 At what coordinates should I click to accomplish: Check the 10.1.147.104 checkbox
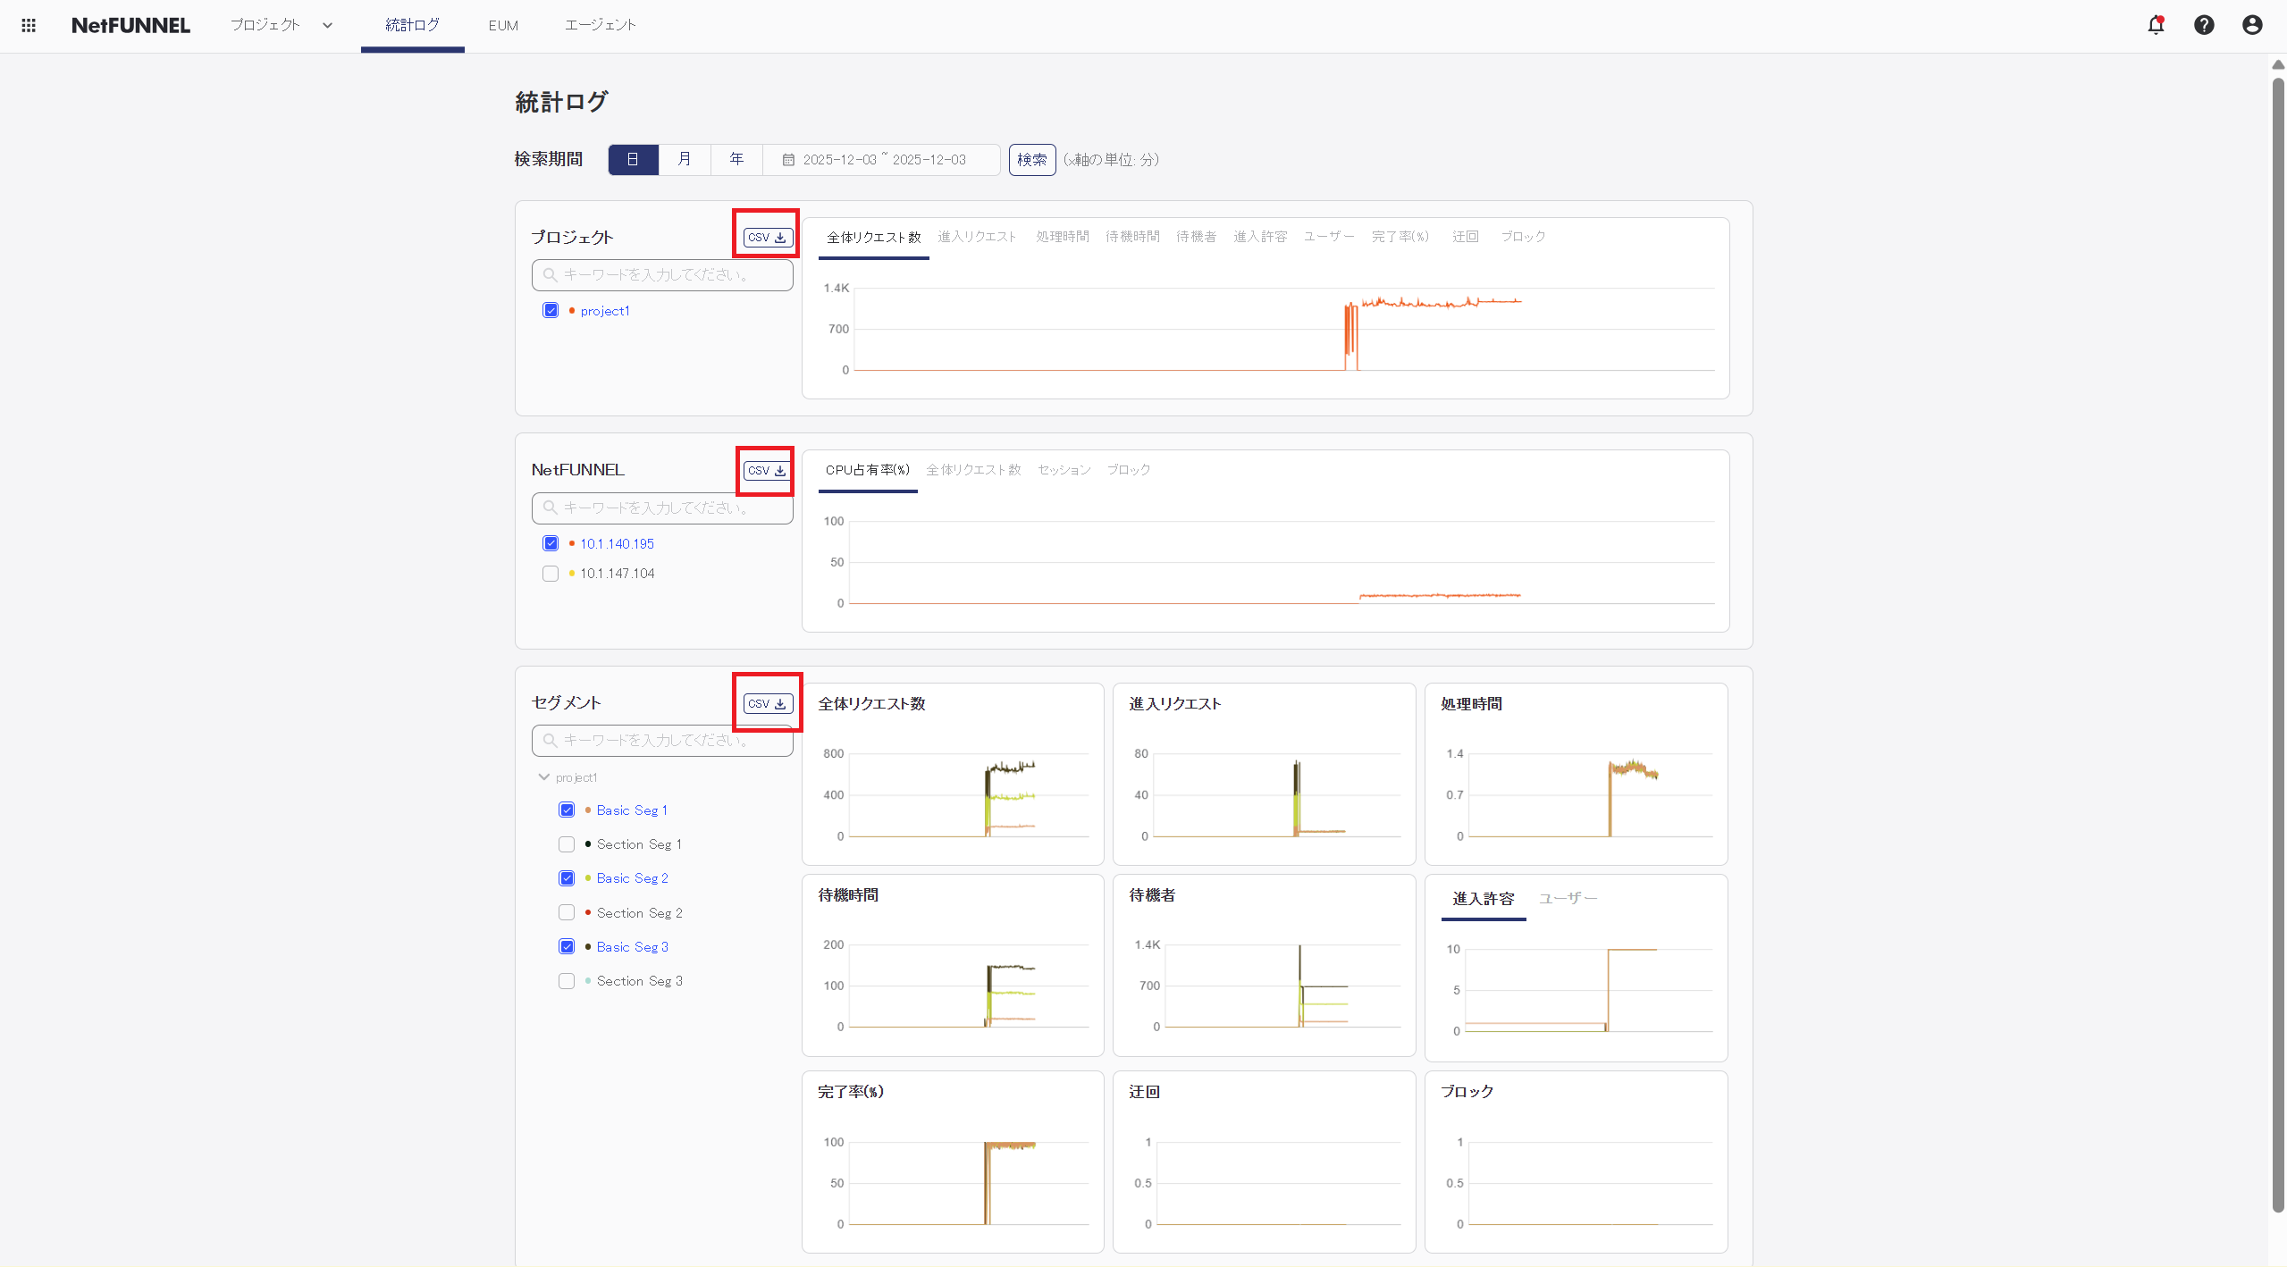550,573
